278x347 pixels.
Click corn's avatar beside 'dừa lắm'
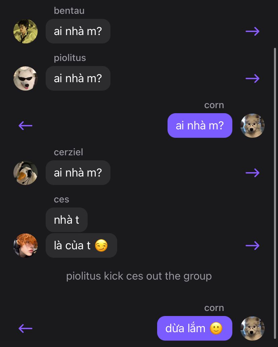coord(252,328)
